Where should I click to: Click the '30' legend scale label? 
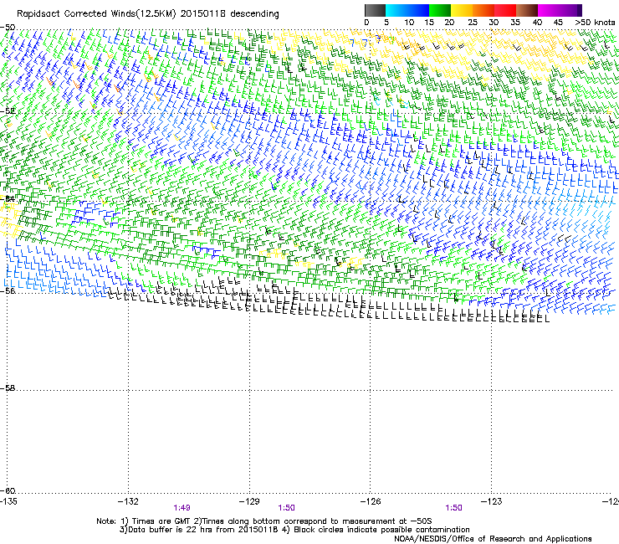(494, 23)
